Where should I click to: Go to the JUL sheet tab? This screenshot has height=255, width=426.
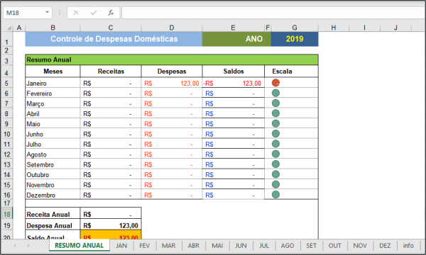(x=264, y=246)
